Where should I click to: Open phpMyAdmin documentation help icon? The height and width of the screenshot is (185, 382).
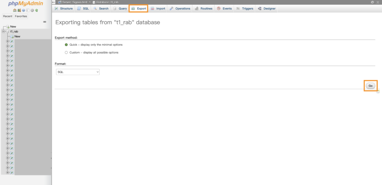coord(24,10)
